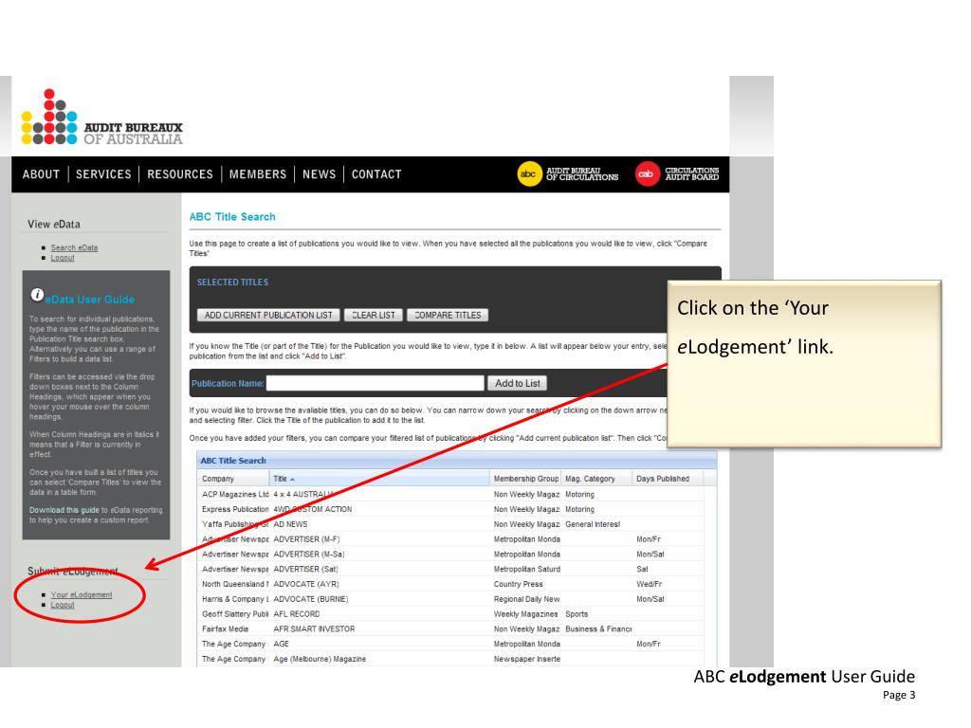Sort by the Title column header

tap(379, 479)
